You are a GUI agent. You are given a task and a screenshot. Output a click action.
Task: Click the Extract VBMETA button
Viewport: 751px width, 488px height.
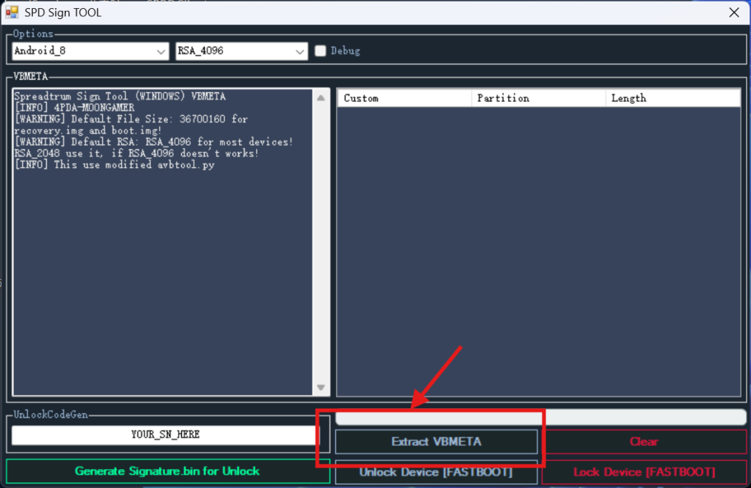[x=436, y=442]
